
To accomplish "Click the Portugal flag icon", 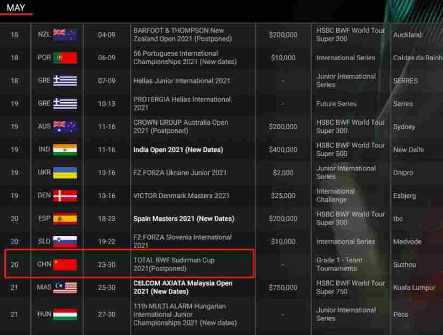I will (65, 58).
